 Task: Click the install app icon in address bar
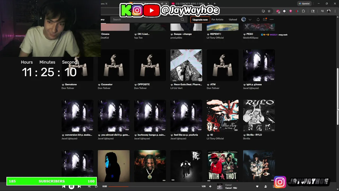(263, 11)
